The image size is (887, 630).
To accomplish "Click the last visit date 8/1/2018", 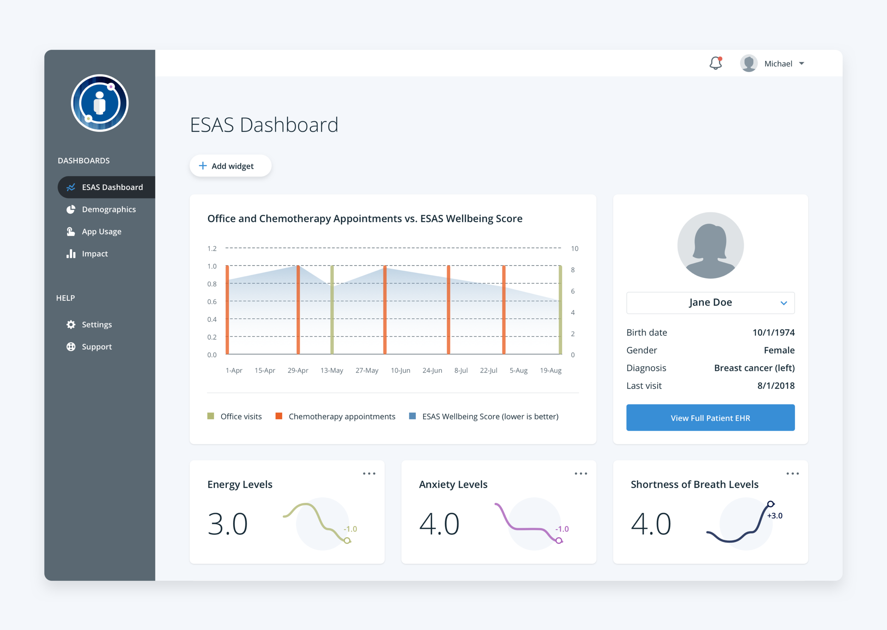I will [x=776, y=386].
